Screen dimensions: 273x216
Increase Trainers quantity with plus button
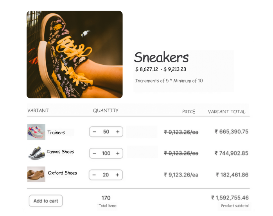click(117, 132)
